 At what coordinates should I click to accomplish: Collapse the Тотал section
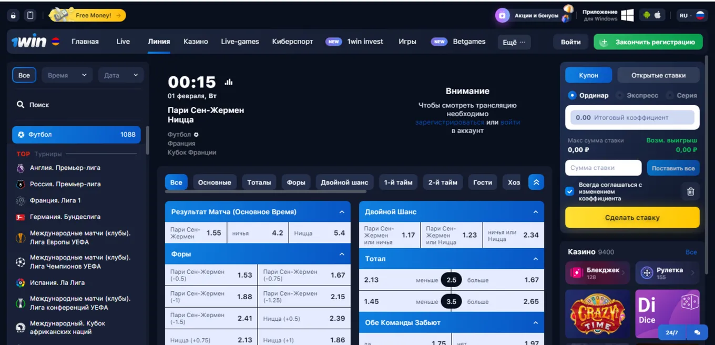[536, 259]
